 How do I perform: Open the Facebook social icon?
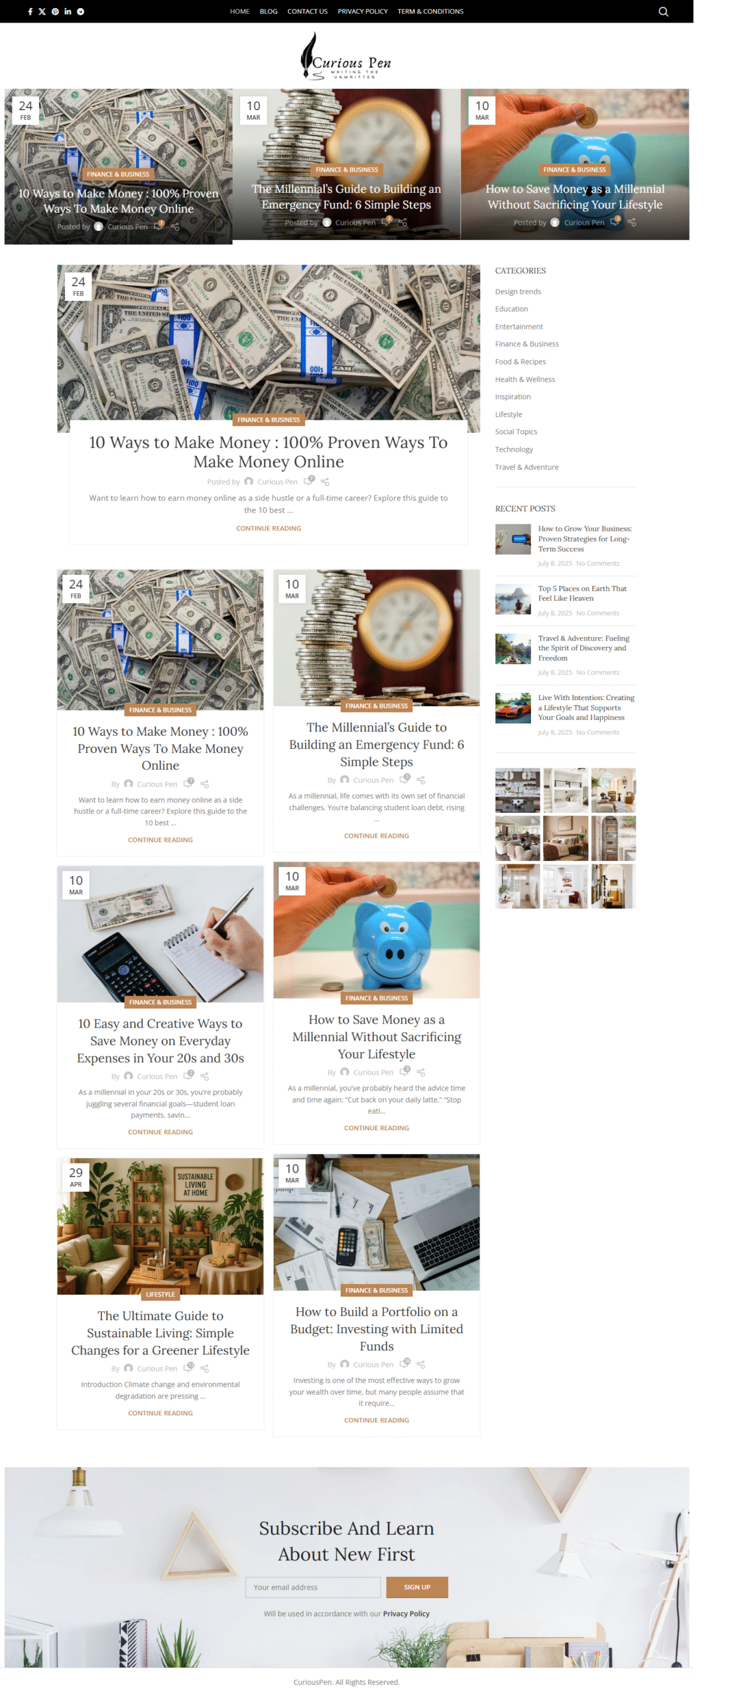(x=30, y=11)
